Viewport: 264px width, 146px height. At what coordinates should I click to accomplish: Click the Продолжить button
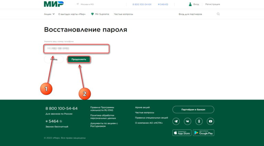click(x=79, y=59)
